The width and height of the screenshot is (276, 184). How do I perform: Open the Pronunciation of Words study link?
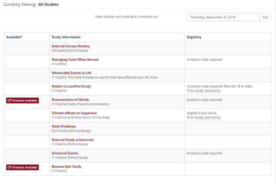70,99
